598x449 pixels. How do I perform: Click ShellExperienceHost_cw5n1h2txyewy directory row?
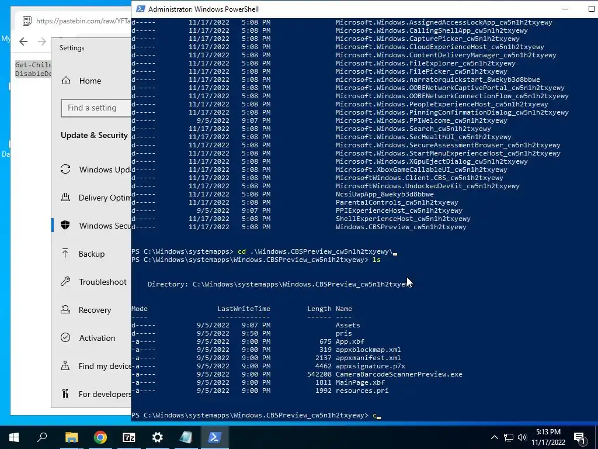point(301,219)
